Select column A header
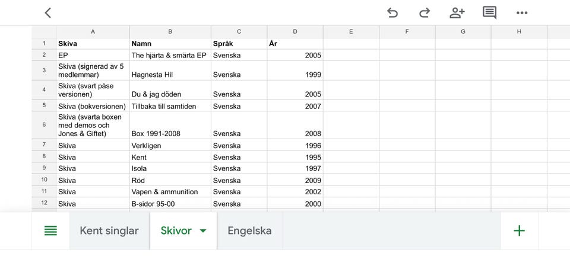This screenshot has width=570, height=263. (93, 31)
